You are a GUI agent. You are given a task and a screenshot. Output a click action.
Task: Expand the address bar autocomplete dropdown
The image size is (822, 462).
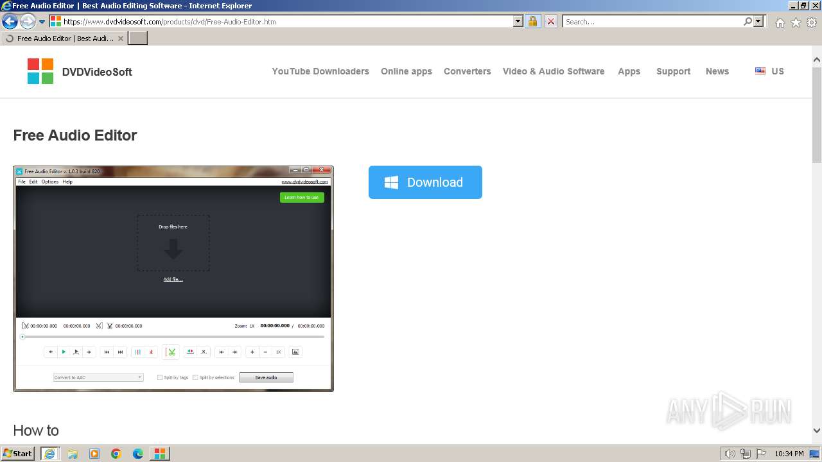518,21
